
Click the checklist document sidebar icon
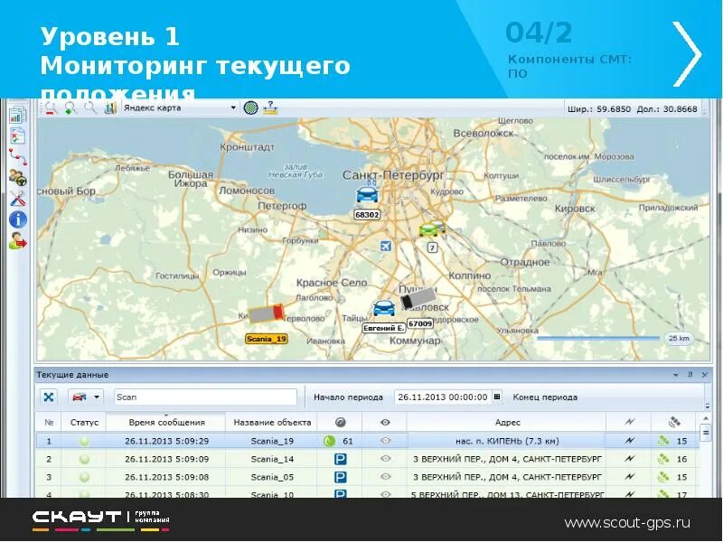point(17,136)
